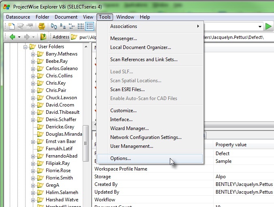Screen dimensions: 274x207
Task: Open Customize... from Tools menu
Action: pyautogui.click(x=150, y=111)
